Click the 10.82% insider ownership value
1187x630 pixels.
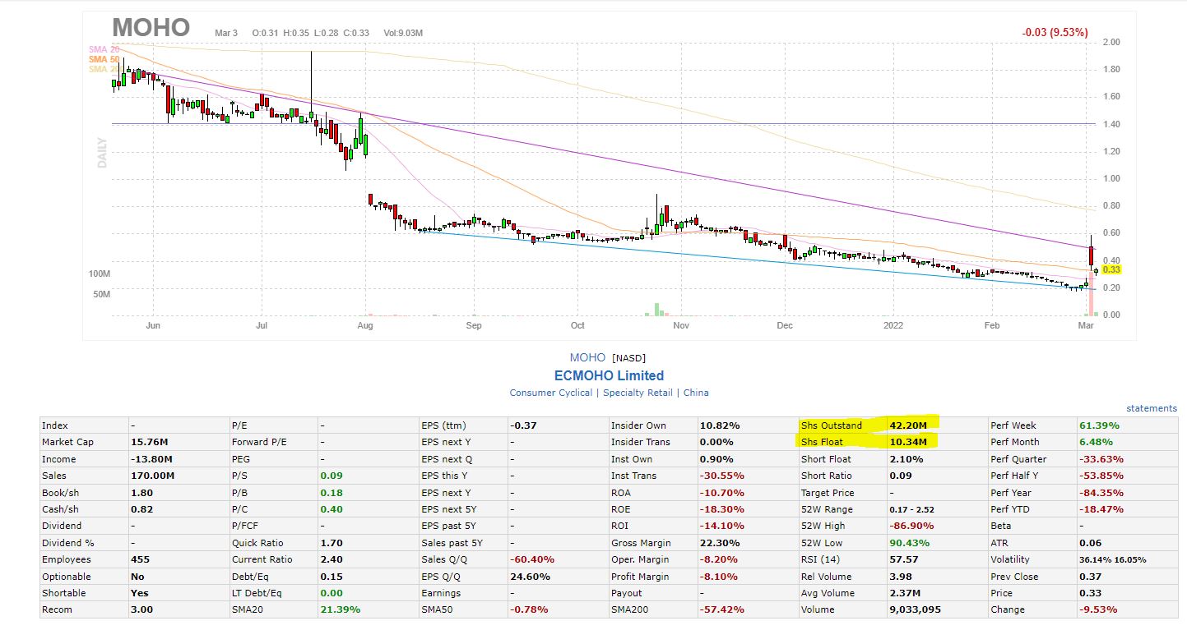click(x=719, y=425)
